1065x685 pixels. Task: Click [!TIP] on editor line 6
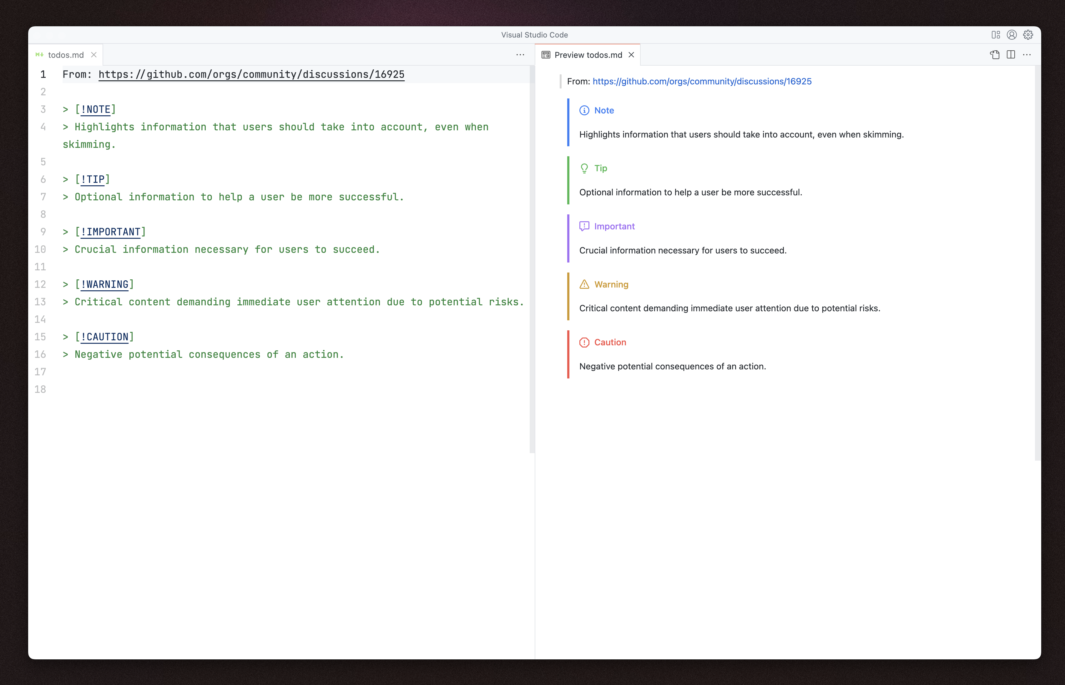pos(92,179)
